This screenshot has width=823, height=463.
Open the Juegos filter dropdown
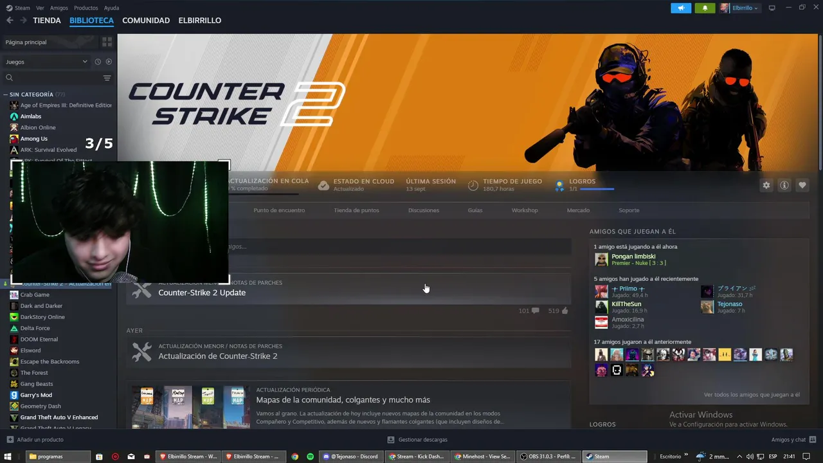coord(46,62)
